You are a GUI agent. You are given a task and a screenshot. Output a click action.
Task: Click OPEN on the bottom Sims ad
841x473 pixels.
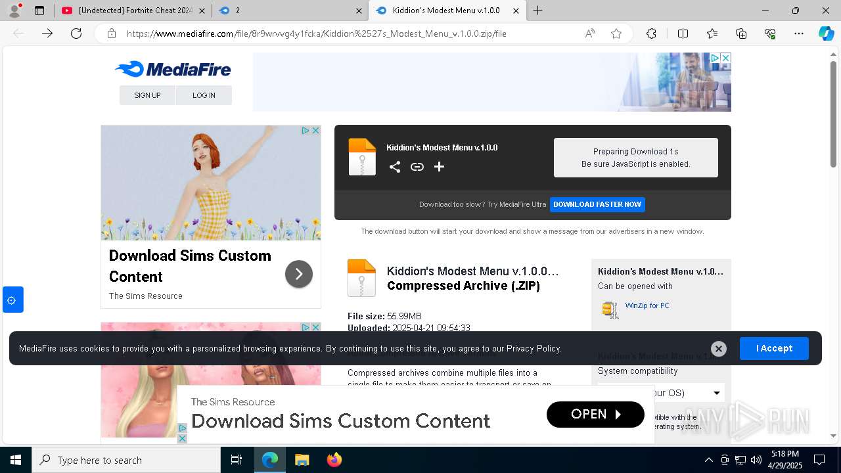pos(595,414)
